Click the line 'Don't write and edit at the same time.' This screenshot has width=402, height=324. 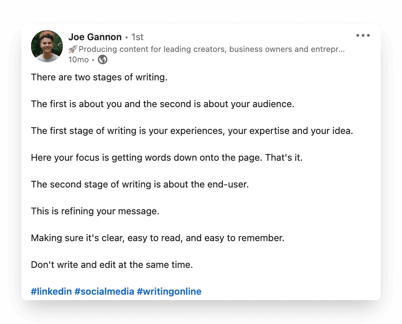[x=112, y=265]
